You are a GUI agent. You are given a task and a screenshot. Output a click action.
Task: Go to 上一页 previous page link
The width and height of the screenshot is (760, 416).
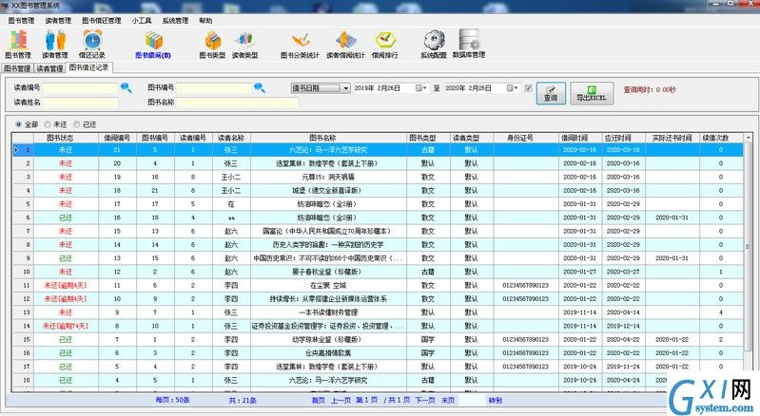click(341, 401)
